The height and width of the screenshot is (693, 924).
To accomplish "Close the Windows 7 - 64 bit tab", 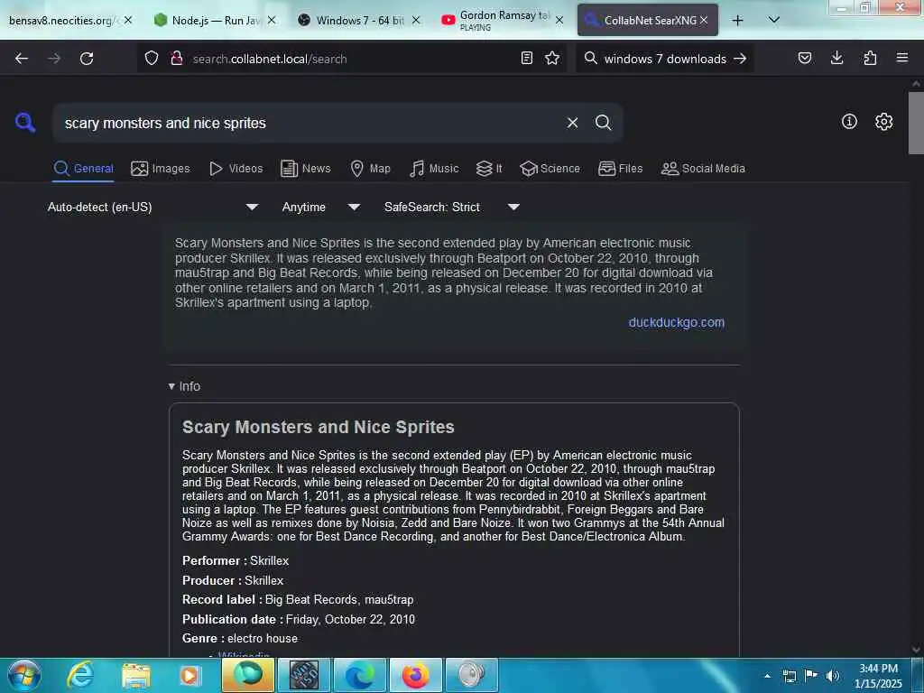I will (416, 20).
